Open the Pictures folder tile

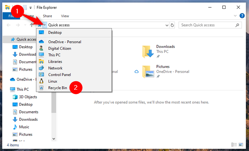point(166,71)
